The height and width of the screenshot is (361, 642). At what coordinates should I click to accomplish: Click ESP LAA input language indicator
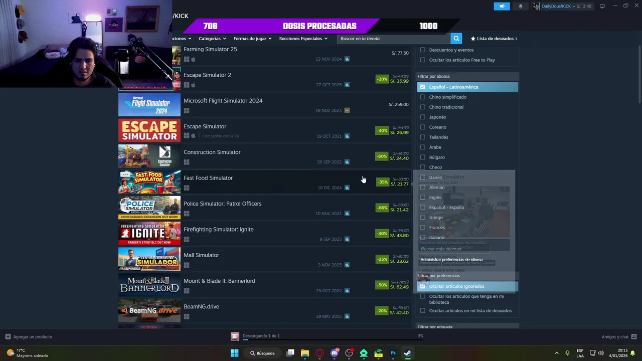point(580,353)
